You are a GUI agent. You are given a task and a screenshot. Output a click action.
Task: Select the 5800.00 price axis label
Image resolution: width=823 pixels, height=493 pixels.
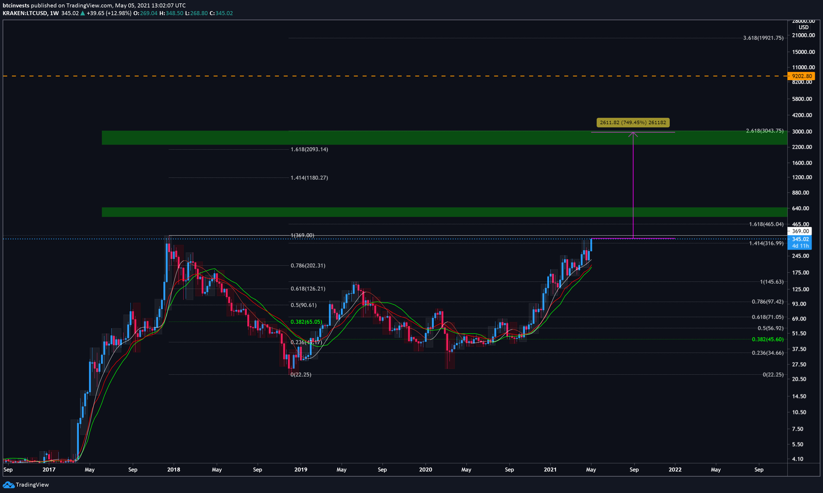click(x=802, y=99)
